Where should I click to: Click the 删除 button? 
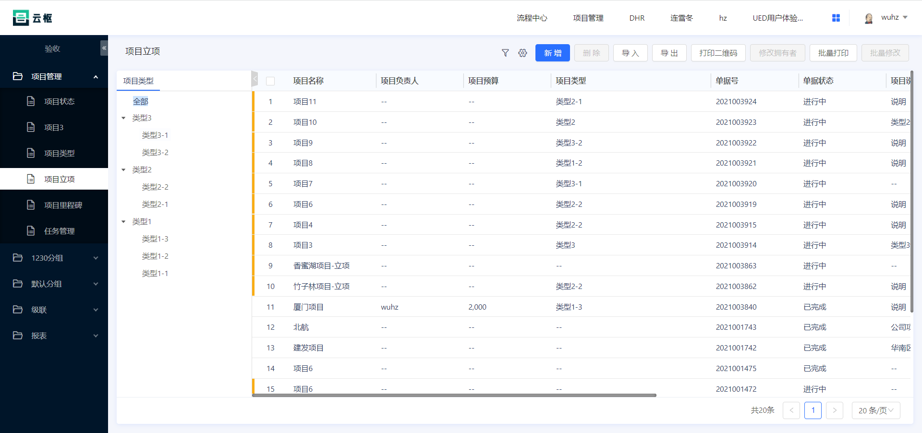pyautogui.click(x=592, y=53)
